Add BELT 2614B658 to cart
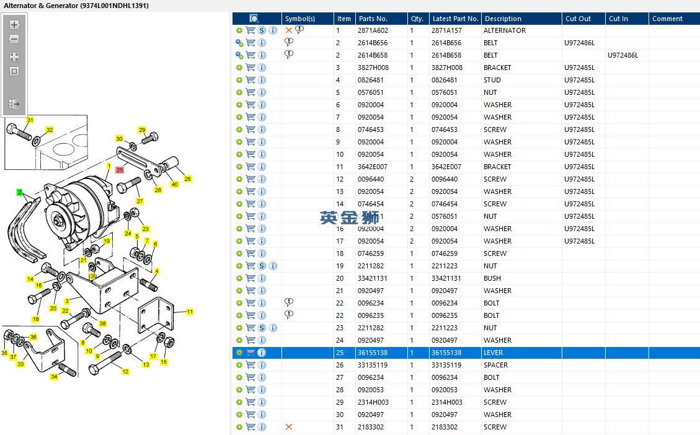 pyautogui.click(x=250, y=55)
